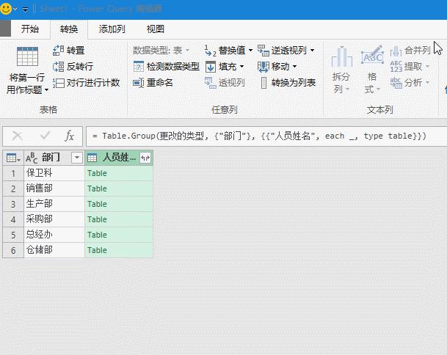This screenshot has height=355, width=447.
Task: Expand the 移动 dropdown arrow
Action: 294,67
